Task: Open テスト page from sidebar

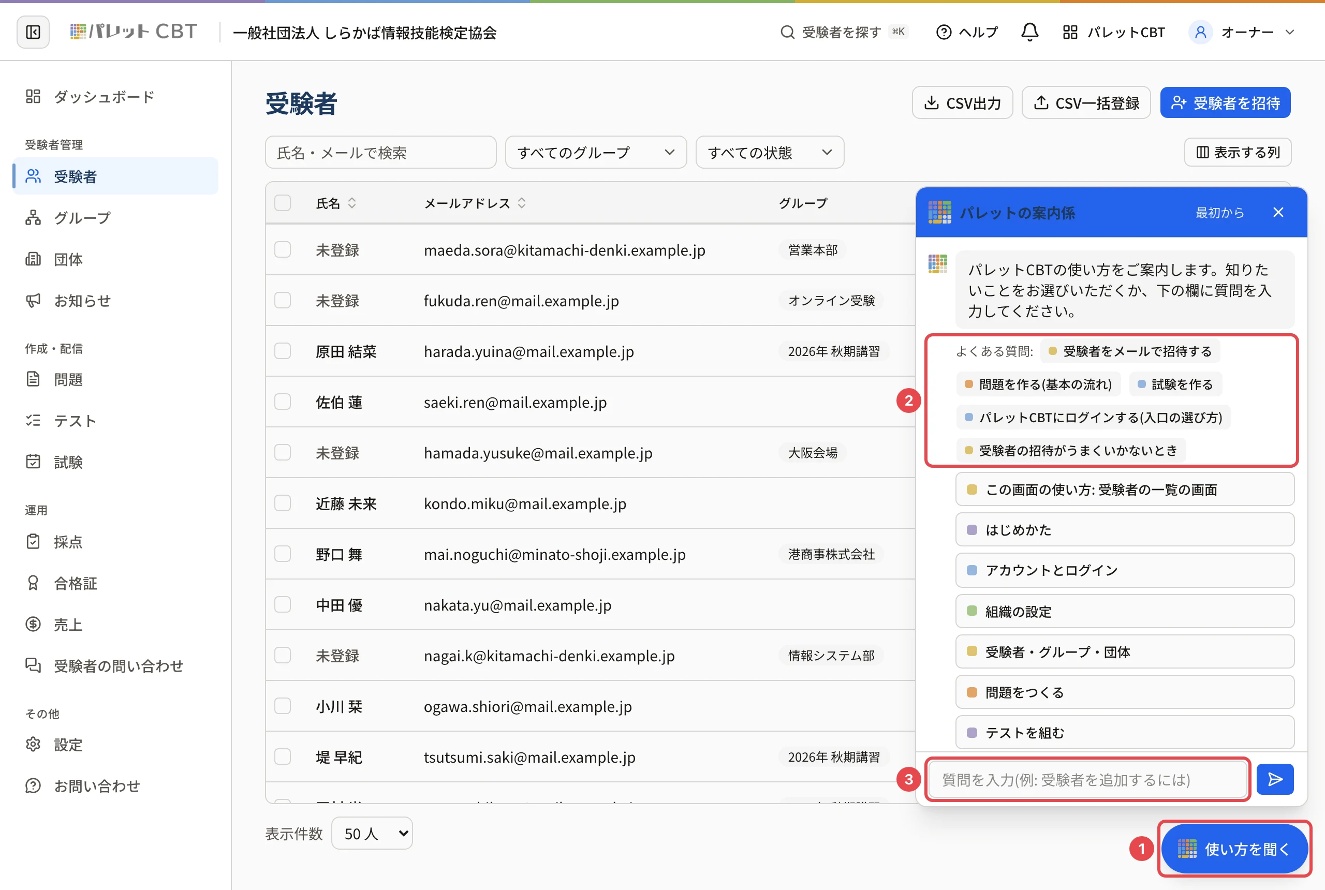Action: coord(115,421)
